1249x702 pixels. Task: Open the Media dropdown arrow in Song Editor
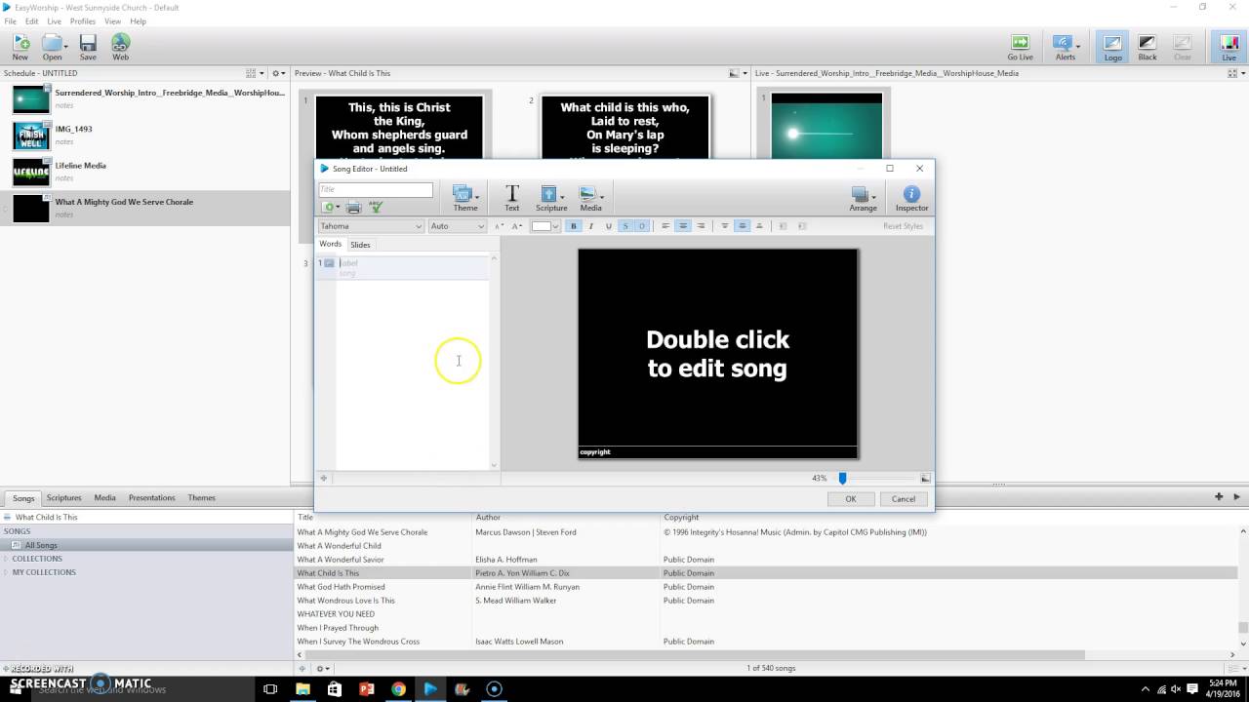[x=601, y=196]
